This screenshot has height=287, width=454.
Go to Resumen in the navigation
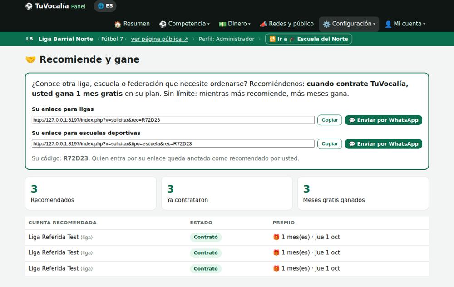pyautogui.click(x=132, y=24)
